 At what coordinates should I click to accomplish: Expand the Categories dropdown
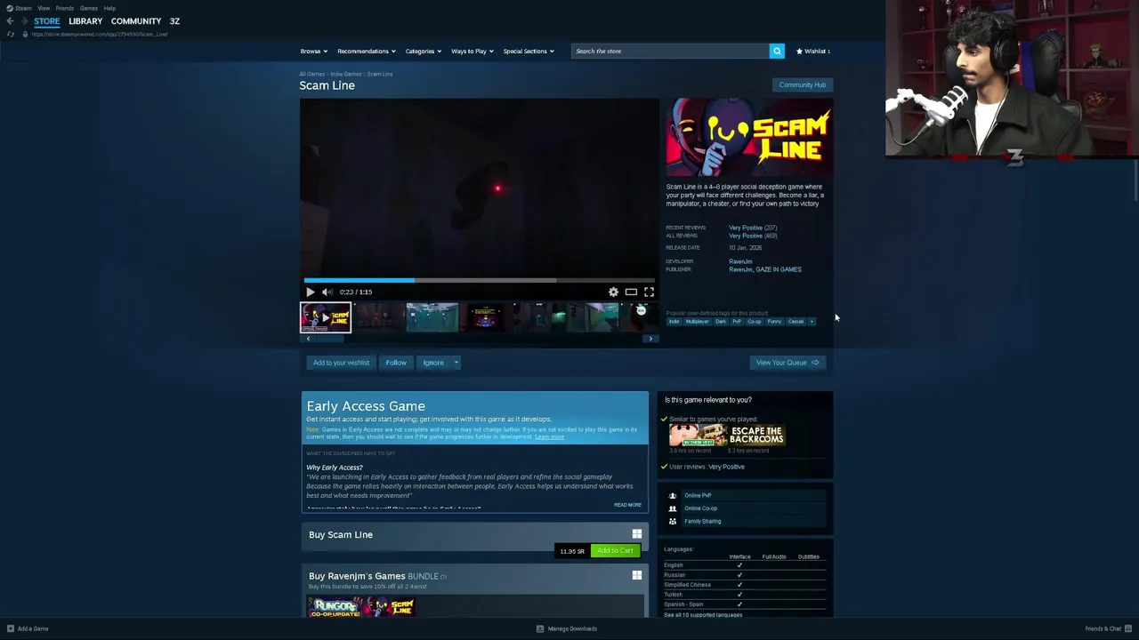(424, 51)
